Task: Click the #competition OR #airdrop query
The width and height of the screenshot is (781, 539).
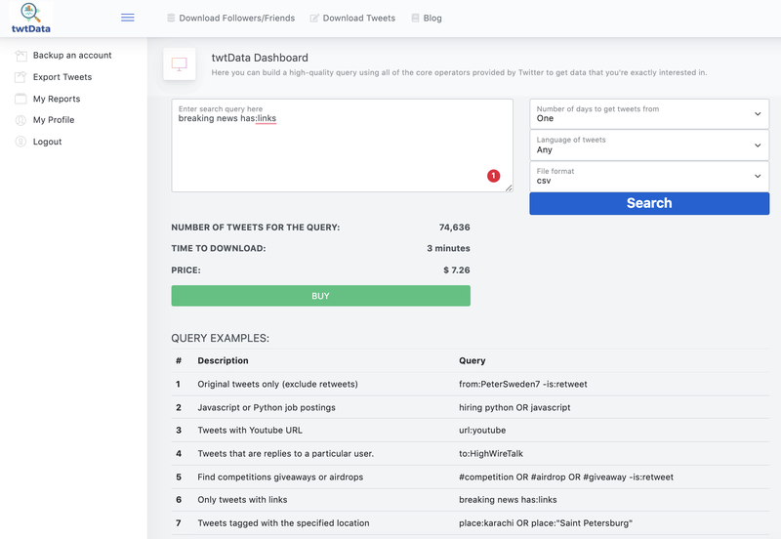Action: click(x=566, y=477)
